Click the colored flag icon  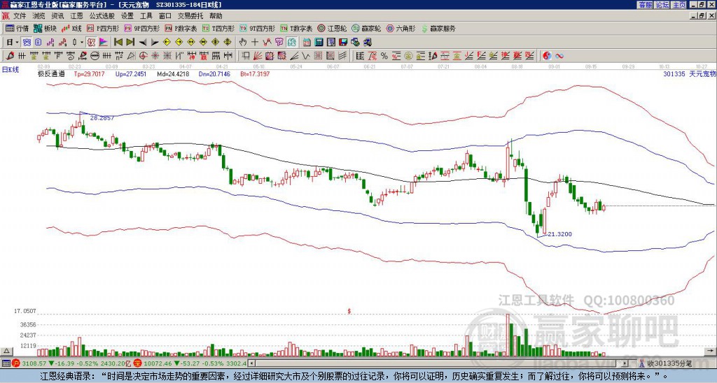pyautogui.click(x=104, y=43)
